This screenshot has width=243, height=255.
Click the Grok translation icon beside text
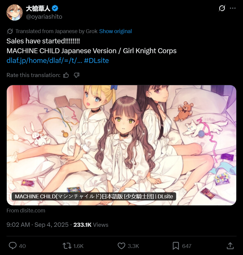10,31
